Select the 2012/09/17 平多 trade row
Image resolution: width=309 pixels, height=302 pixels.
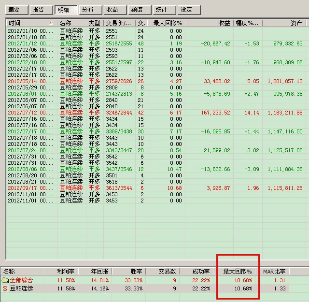155,188
